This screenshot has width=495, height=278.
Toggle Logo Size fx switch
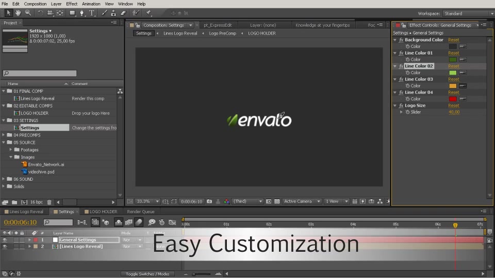tap(401, 106)
